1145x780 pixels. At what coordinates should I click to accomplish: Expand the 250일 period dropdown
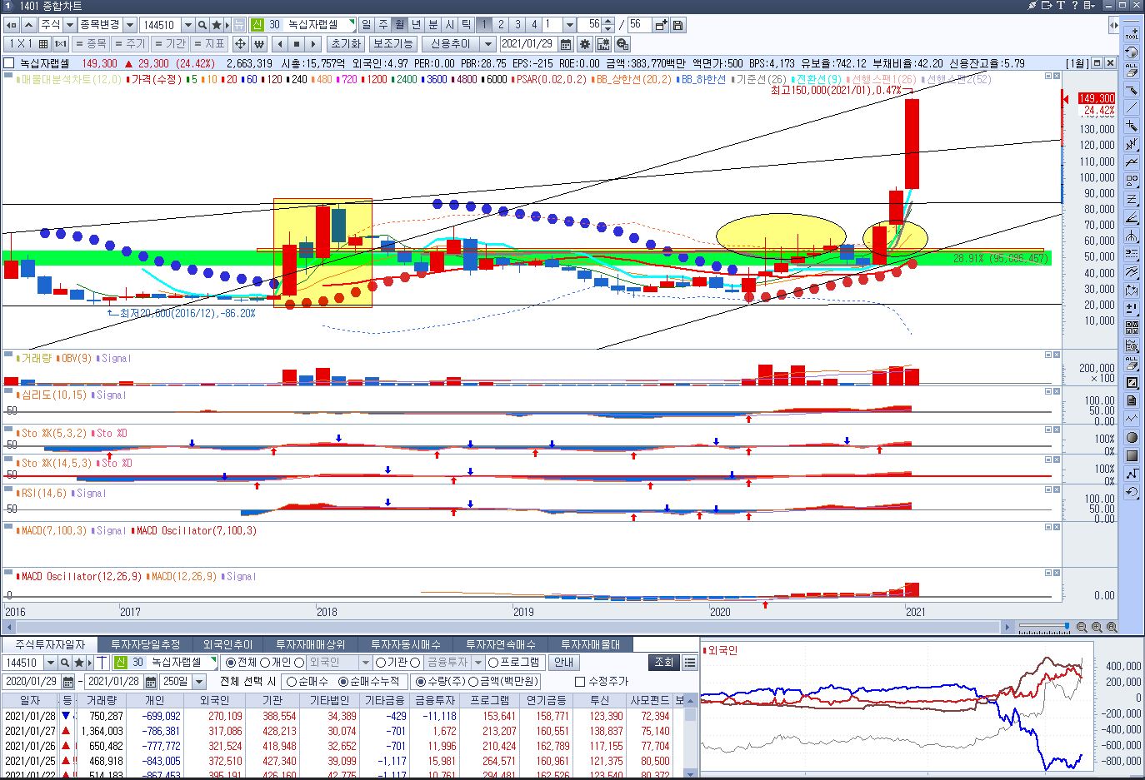pos(198,682)
